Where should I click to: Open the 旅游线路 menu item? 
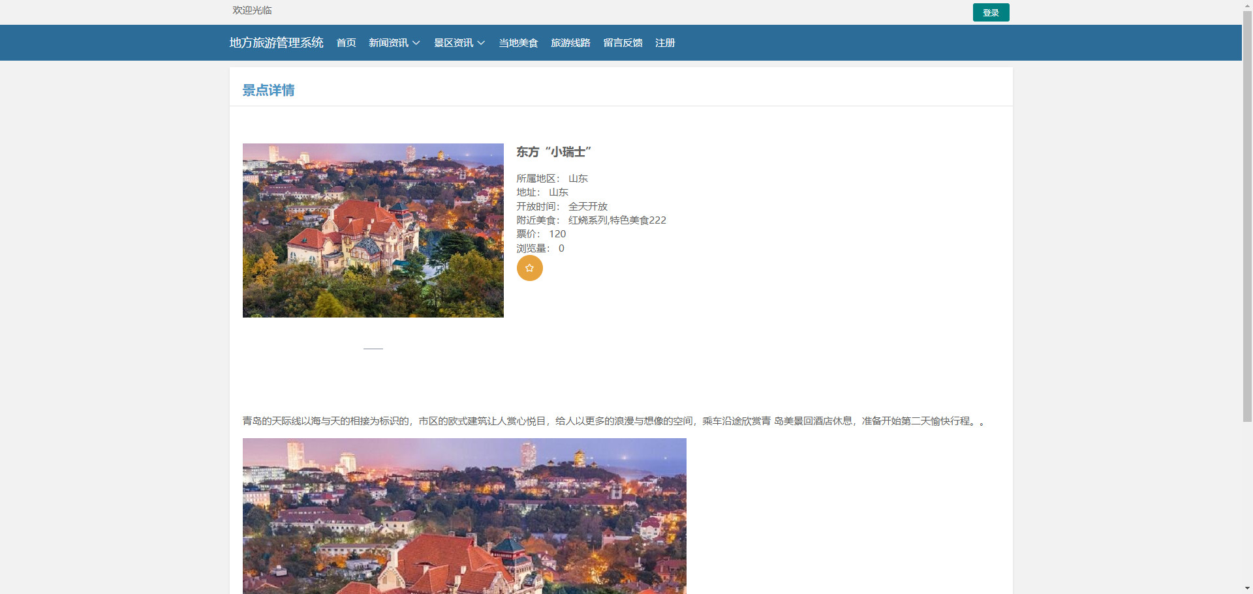tap(570, 43)
